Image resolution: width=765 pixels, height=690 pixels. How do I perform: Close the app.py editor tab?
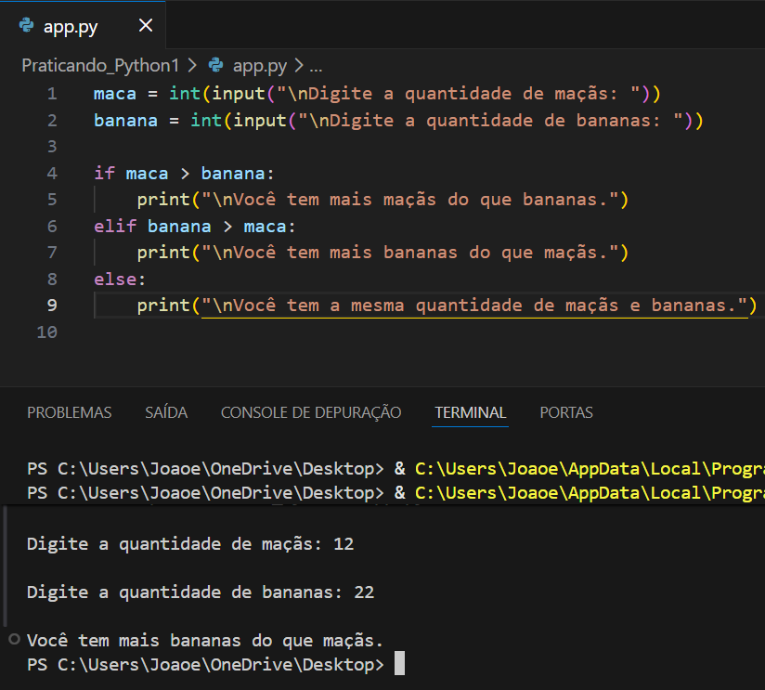click(146, 26)
